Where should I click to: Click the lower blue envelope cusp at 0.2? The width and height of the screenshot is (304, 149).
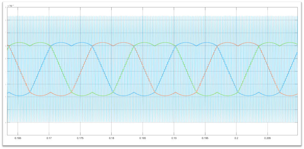[238, 92]
